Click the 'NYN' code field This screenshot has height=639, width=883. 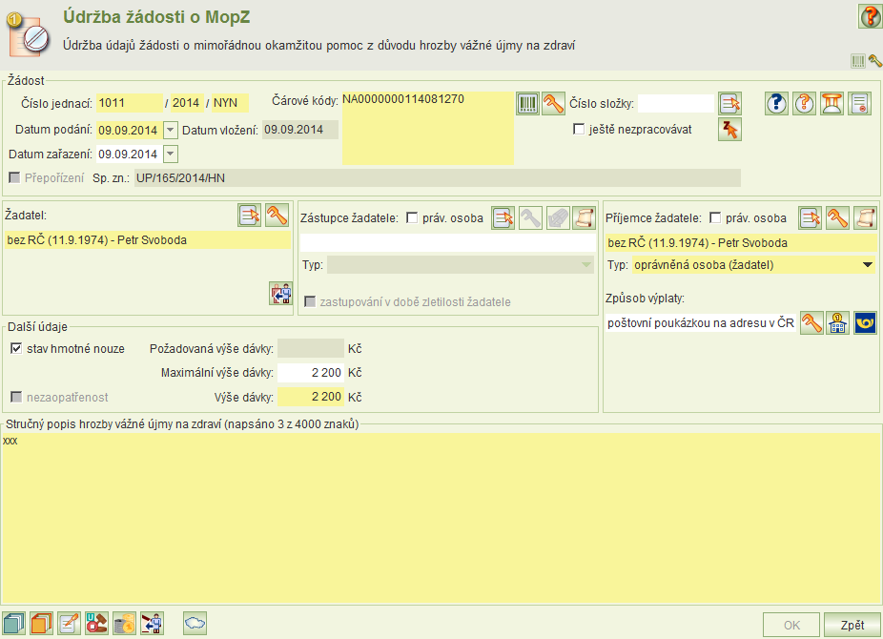click(x=230, y=103)
